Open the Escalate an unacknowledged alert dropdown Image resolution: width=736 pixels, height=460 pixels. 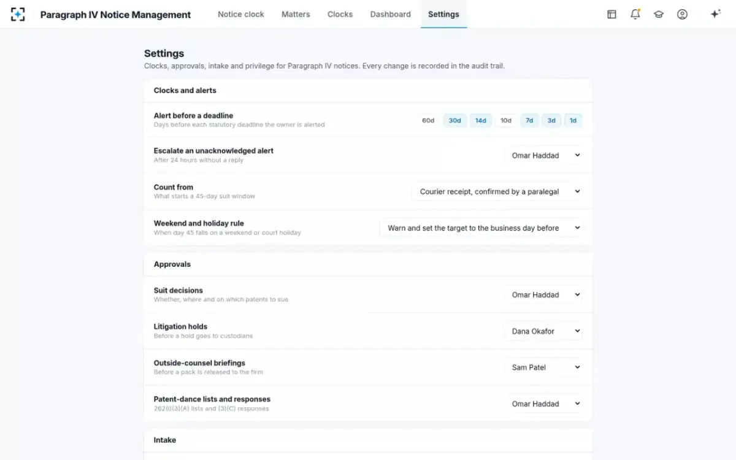tap(543, 155)
